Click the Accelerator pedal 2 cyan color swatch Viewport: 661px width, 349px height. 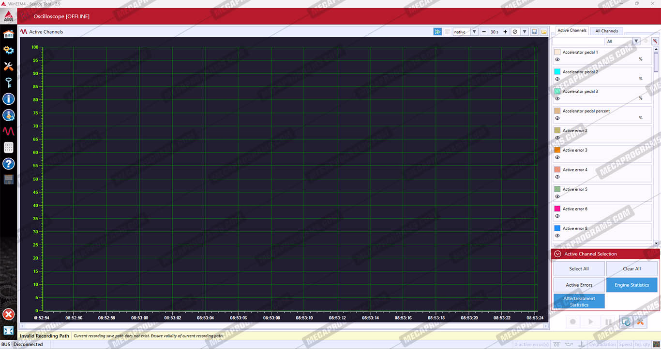(557, 71)
